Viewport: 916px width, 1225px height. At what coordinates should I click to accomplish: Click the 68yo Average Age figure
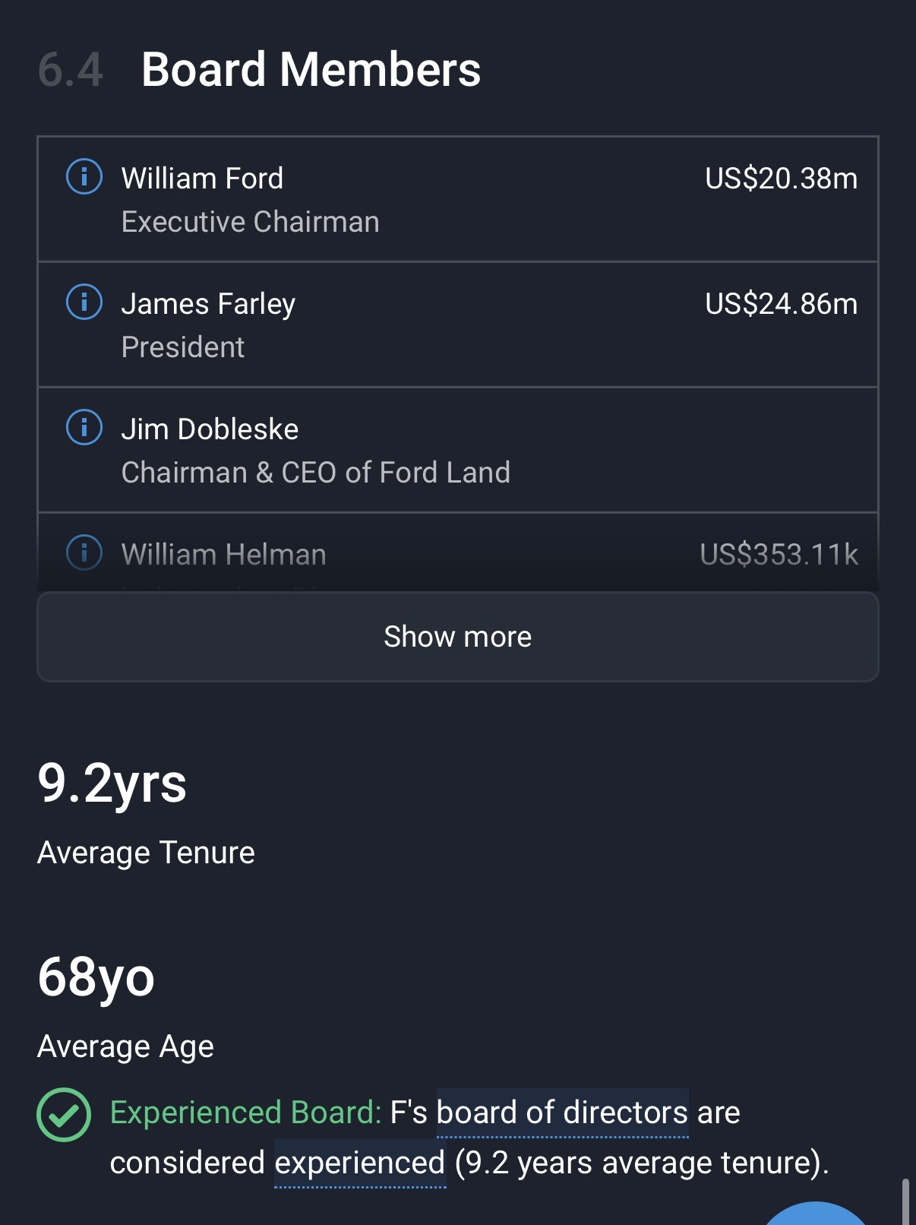96,977
